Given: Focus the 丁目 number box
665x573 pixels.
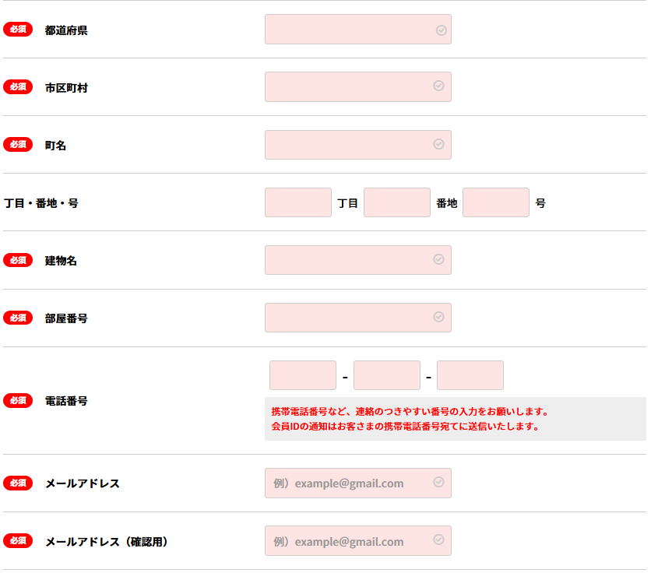Looking at the screenshot, I should pyautogui.click(x=298, y=202).
